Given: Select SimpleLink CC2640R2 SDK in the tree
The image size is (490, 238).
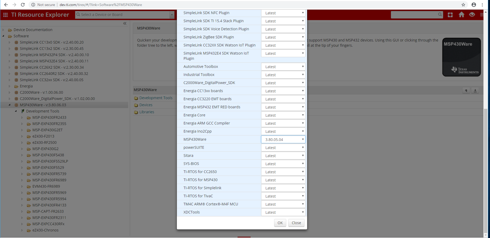Looking at the screenshot, I should (x=54, y=74).
